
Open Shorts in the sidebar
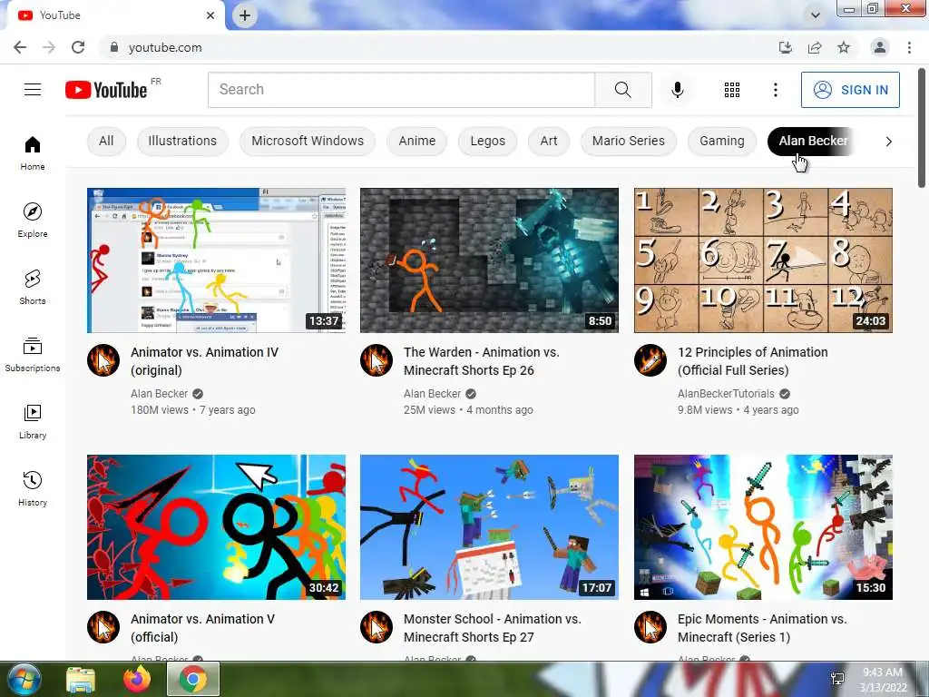(33, 287)
